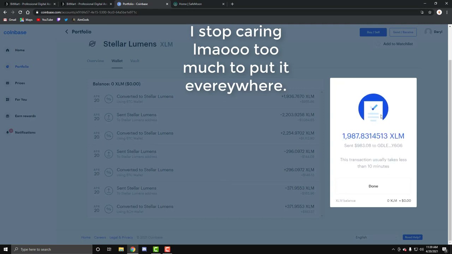This screenshot has width=452, height=254.
Task: Open the Vault tab
Action: (x=135, y=61)
